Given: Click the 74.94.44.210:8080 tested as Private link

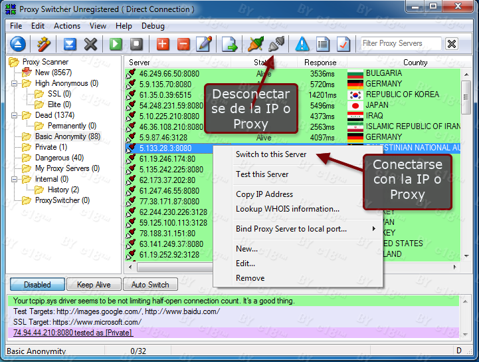Looking at the screenshot, I should 72,333.
